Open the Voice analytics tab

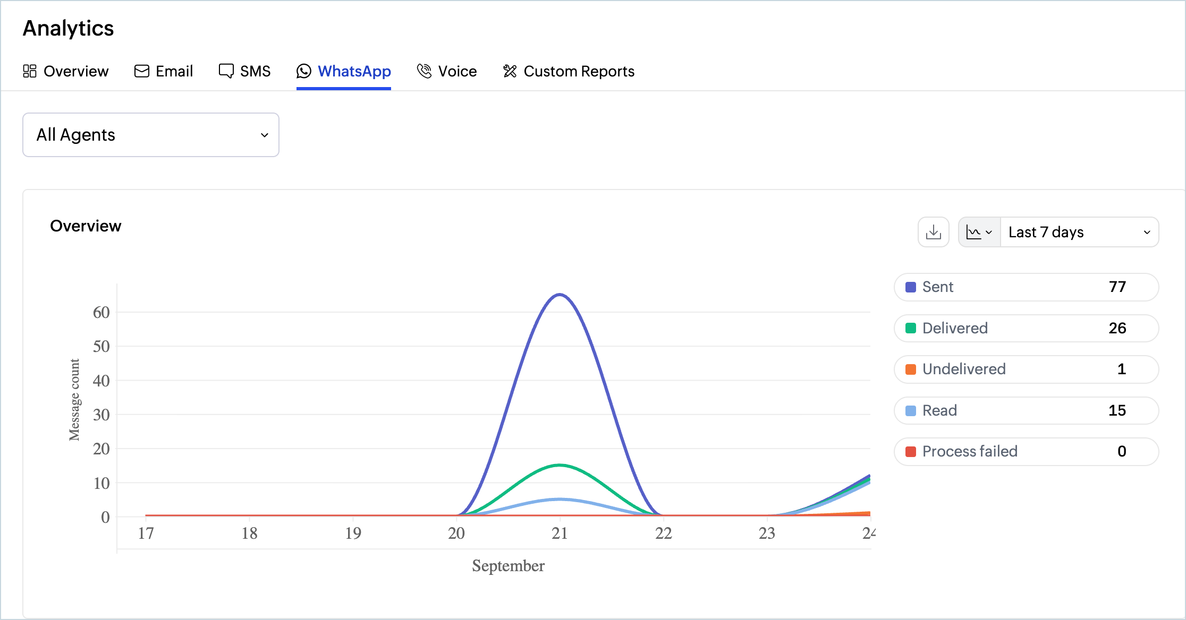[447, 71]
